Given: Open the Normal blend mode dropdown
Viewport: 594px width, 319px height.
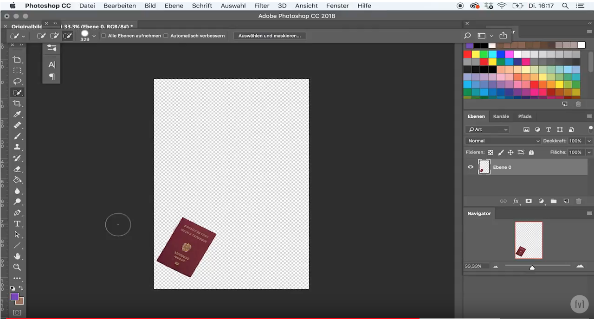Looking at the screenshot, I should pos(503,141).
